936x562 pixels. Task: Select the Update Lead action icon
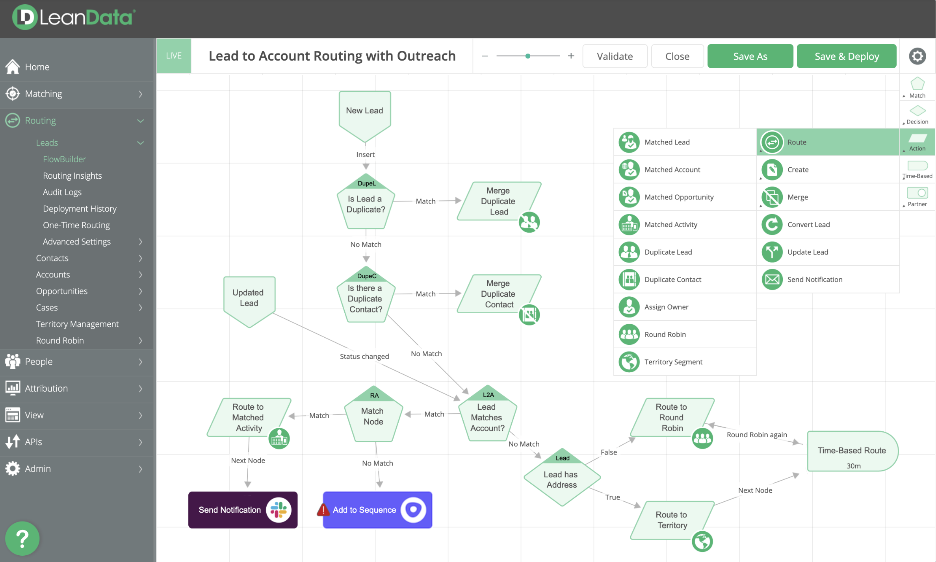click(x=772, y=252)
